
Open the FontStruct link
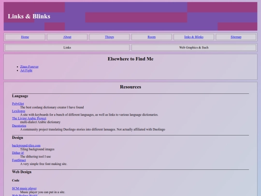(x=19, y=160)
